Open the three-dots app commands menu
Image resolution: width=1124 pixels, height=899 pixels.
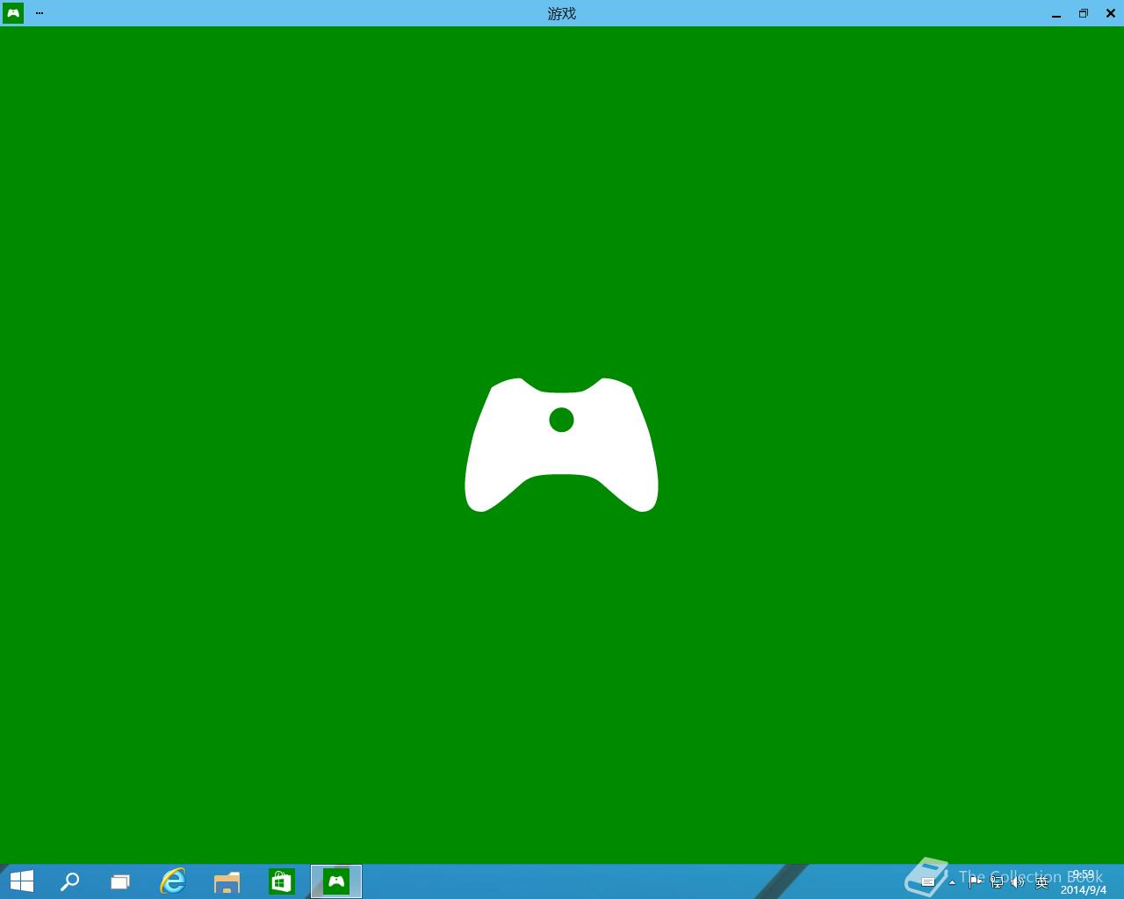40,13
